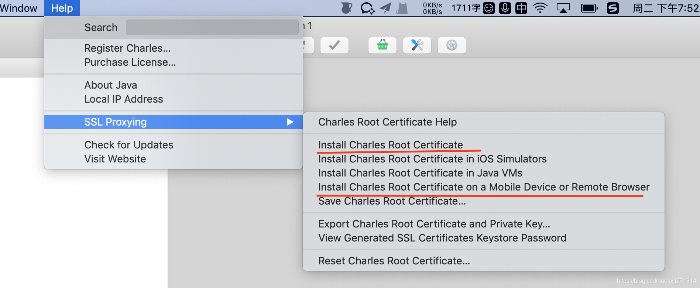The width and height of the screenshot is (700, 288).
Task: Choose Purchase License...
Action: tap(174, 62)
